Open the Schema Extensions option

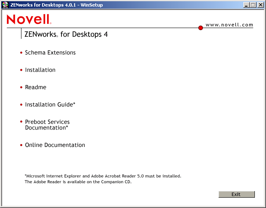click(x=50, y=53)
